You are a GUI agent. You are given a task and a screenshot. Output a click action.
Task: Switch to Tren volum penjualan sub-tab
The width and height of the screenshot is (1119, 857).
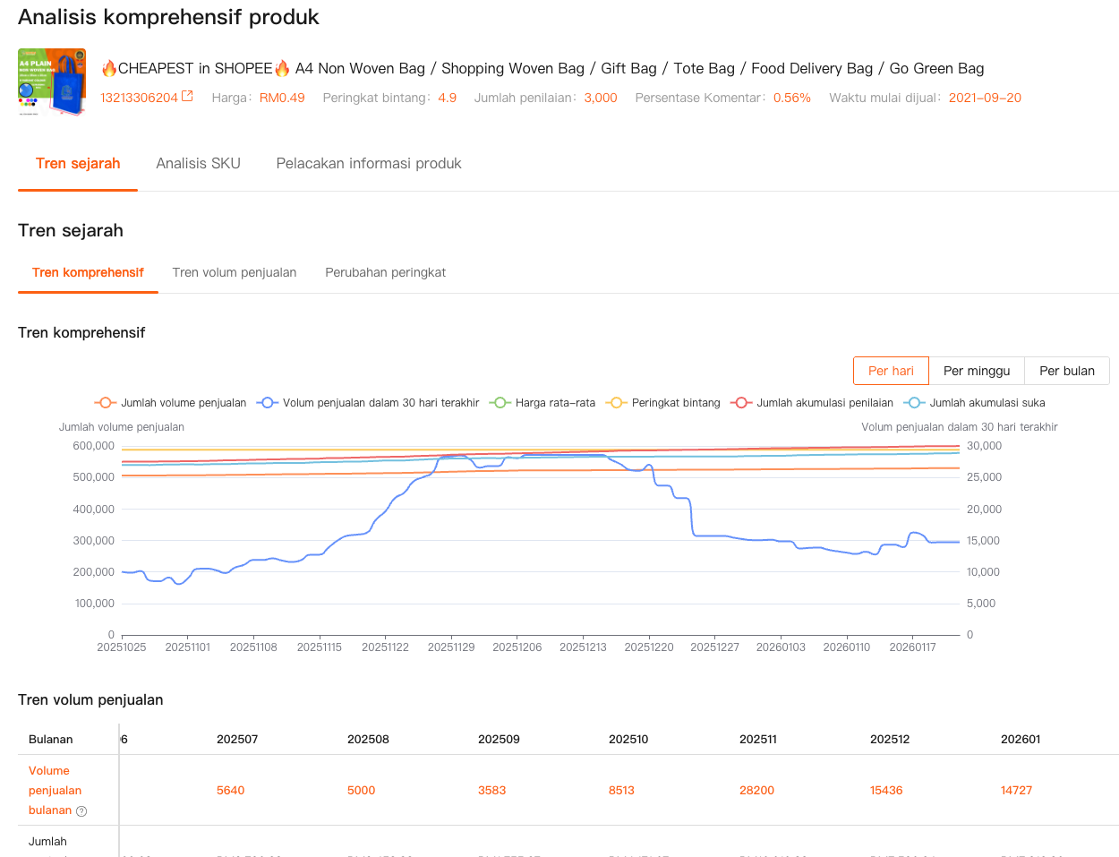[235, 272]
